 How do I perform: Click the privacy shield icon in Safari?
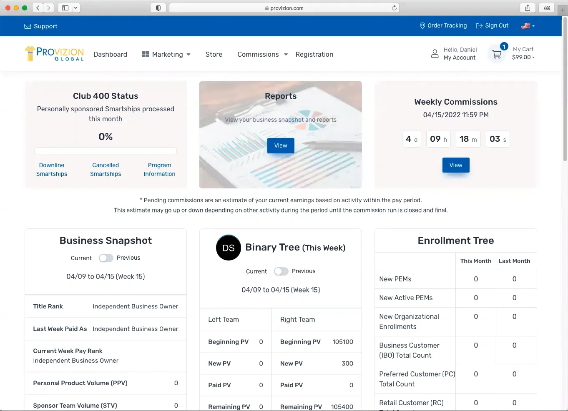[158, 8]
